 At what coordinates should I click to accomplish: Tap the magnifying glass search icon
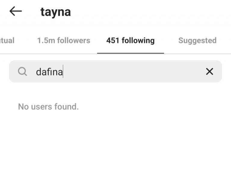[22, 71]
